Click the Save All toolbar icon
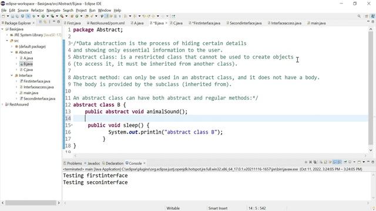The width and height of the screenshot is (376, 211). 17,16
